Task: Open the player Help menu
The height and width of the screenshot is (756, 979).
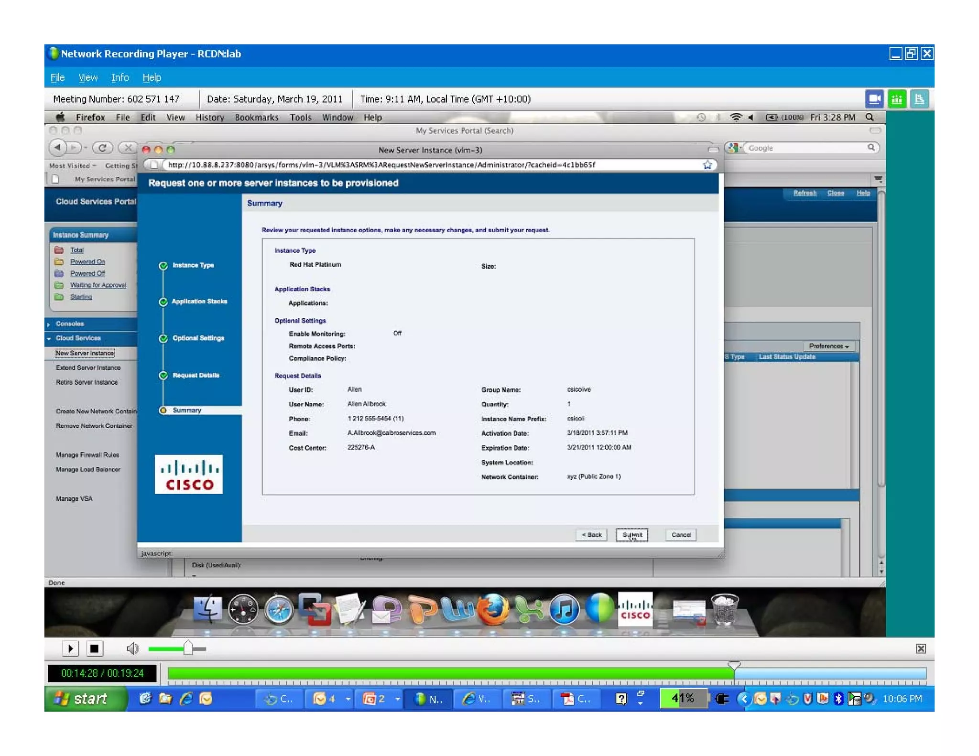Action: 152,77
